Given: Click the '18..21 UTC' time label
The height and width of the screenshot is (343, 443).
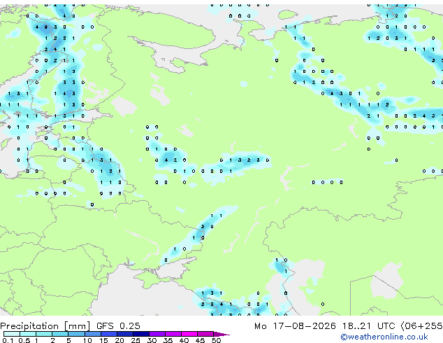Looking at the screenshot, I should click(x=368, y=325).
